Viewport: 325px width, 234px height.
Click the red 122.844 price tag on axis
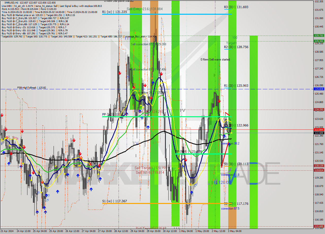click(x=319, y=130)
